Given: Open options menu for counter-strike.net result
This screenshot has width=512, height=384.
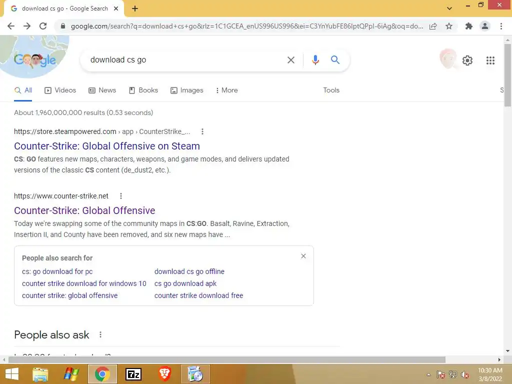Looking at the screenshot, I should point(121,196).
